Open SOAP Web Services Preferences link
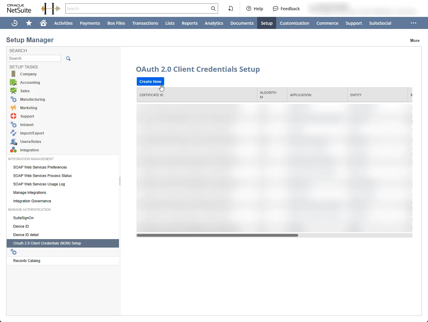 pyautogui.click(x=40, y=167)
